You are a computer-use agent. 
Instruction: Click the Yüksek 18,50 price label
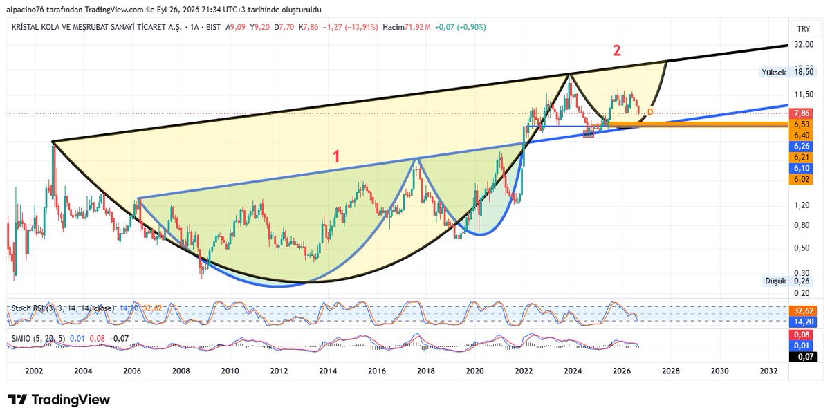788,71
